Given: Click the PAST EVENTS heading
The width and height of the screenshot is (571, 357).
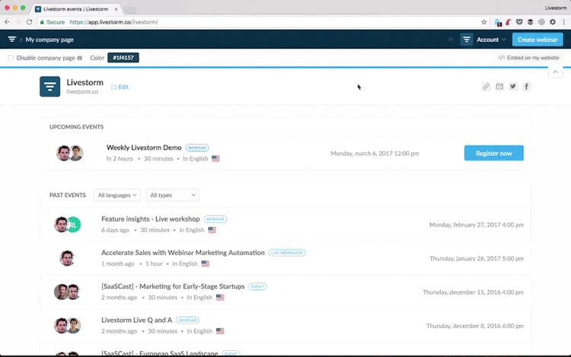Looking at the screenshot, I should pyautogui.click(x=68, y=195).
